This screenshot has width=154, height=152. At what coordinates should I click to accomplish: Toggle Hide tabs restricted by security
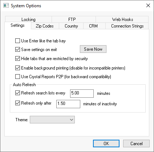point(17,59)
